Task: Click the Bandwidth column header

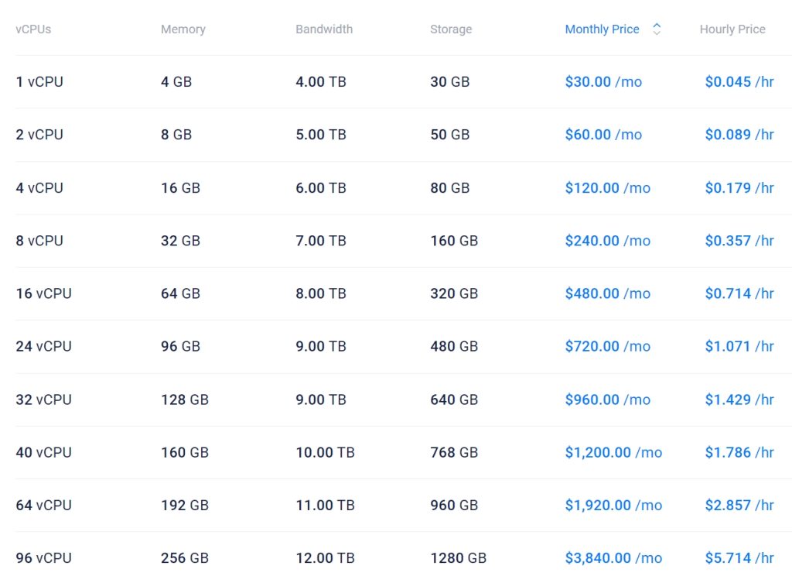Action: click(x=324, y=29)
